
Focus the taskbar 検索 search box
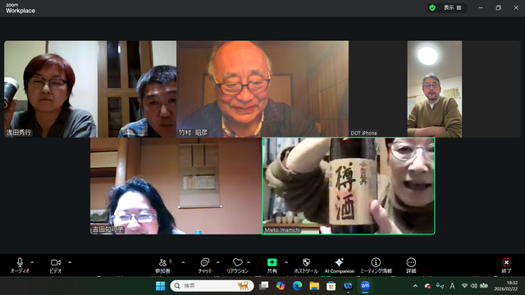point(212,286)
